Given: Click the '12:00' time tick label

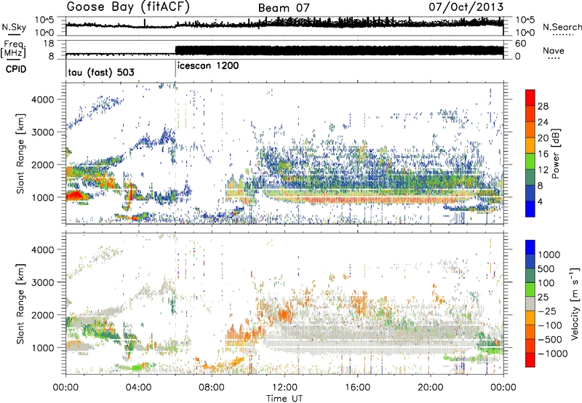Looking at the screenshot, I should [284, 388].
